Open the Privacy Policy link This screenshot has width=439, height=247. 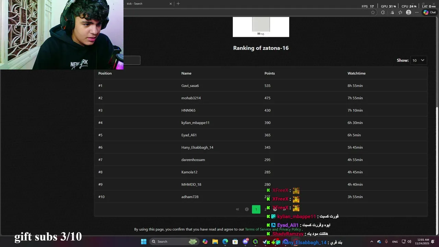pos(290,229)
